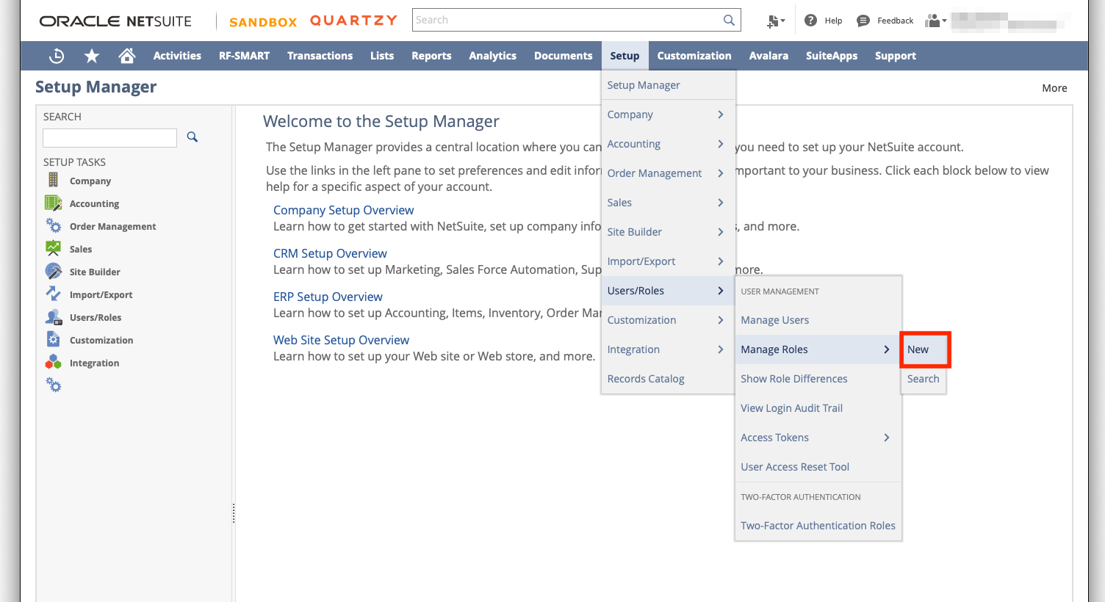Open the Create New icon in header
Screen dimensions: 1105x602
click(775, 21)
